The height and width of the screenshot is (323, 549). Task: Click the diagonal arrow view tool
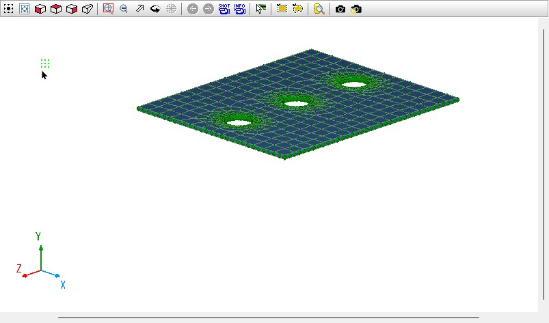click(139, 9)
